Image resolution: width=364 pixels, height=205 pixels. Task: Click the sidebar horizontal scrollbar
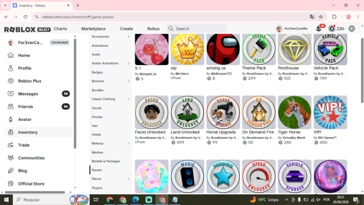click(x=35, y=192)
